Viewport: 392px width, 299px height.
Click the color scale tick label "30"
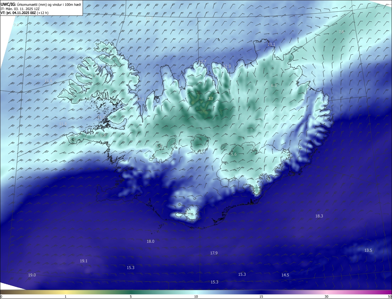pos(326,297)
